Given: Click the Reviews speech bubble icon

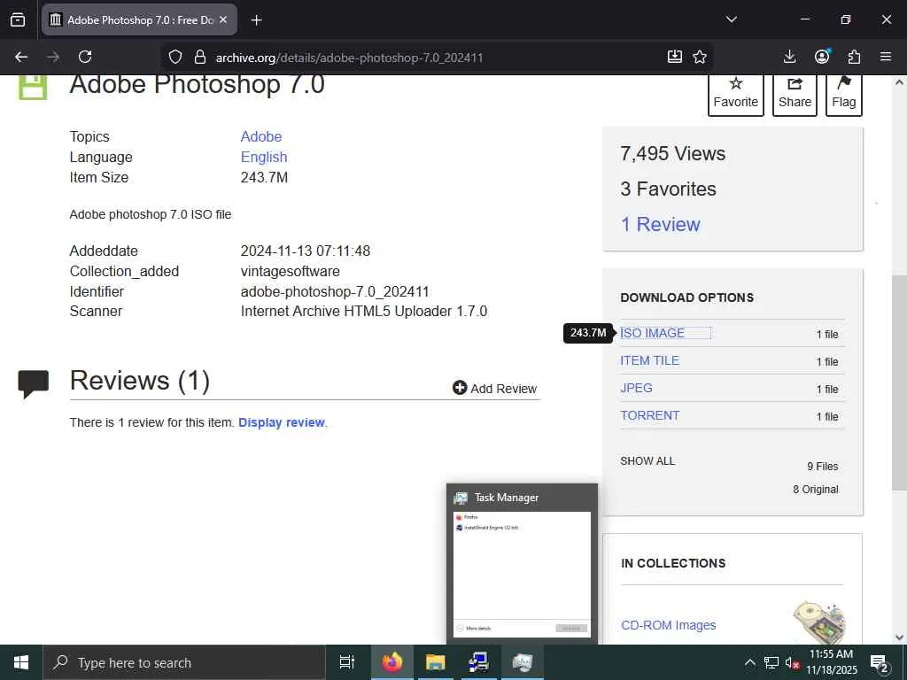Looking at the screenshot, I should (33, 384).
